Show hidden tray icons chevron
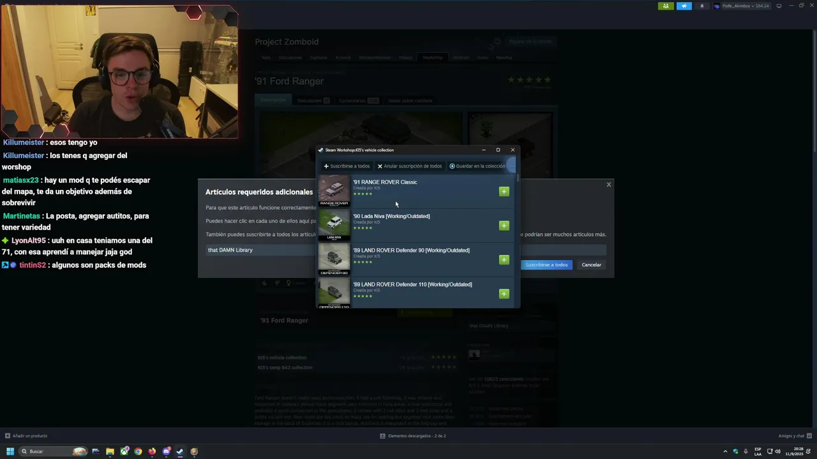Image resolution: width=817 pixels, height=459 pixels. click(725, 451)
